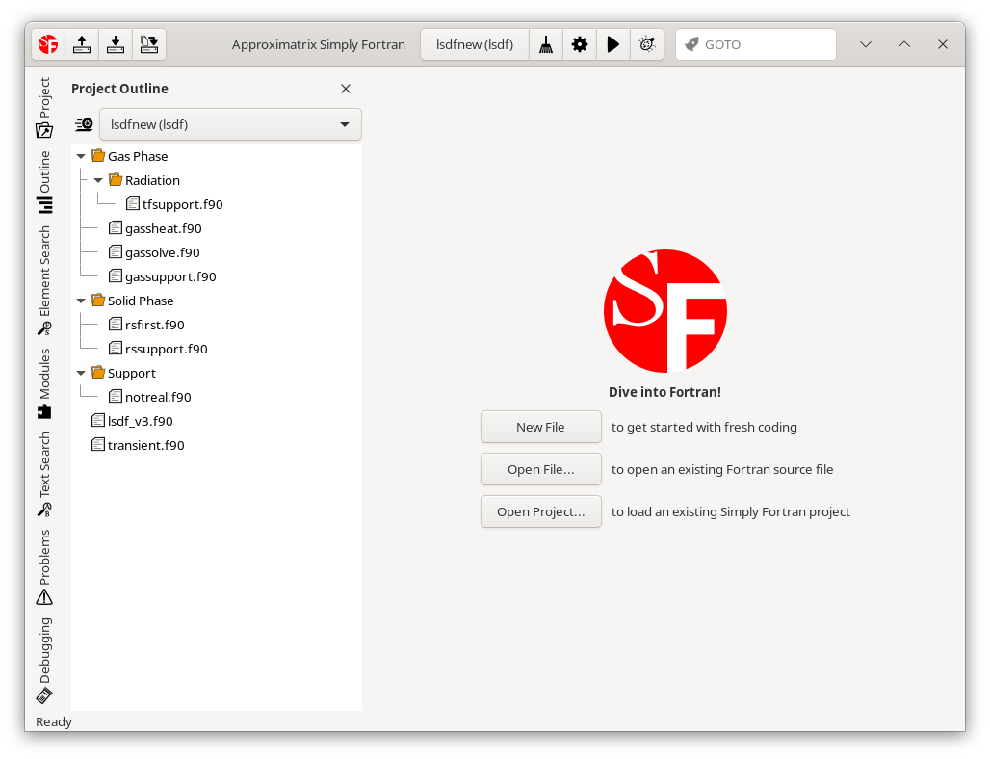Switch to the Text Search sidebar tab
This screenshot has width=990, height=759.
[44, 474]
